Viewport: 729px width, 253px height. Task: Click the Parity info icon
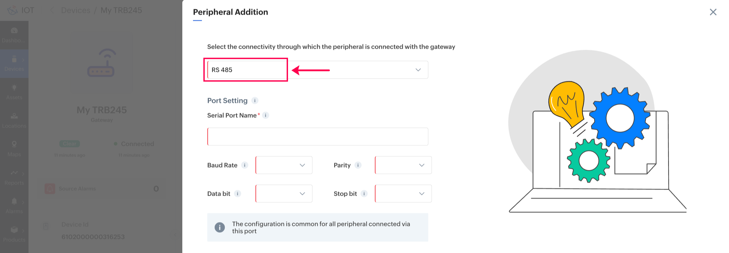[358, 165]
